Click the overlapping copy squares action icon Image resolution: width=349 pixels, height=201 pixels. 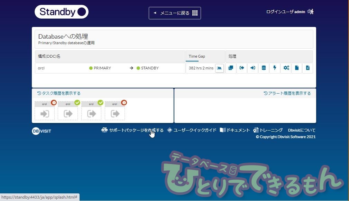(231, 68)
